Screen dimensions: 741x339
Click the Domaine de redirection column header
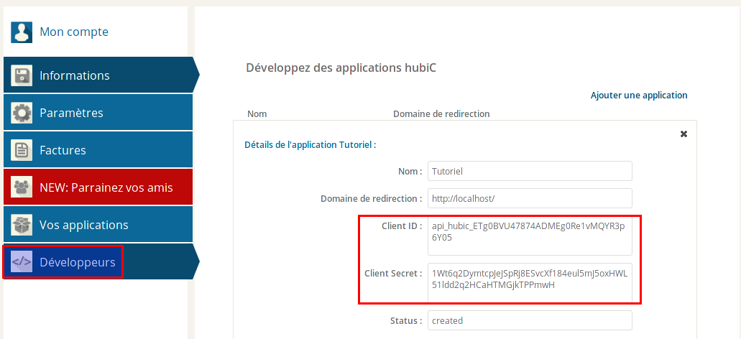coord(441,113)
